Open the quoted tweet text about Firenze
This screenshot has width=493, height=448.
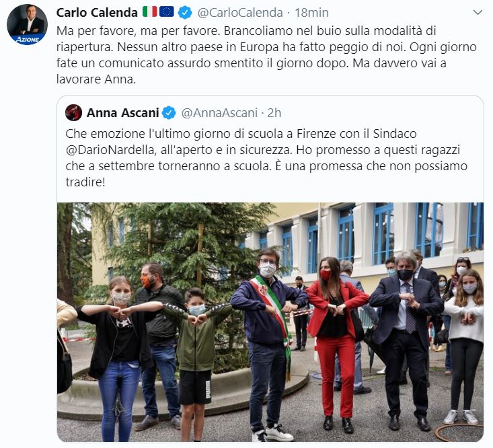266,158
